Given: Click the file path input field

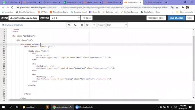Looking at the screenshot, I should tap(24, 18).
